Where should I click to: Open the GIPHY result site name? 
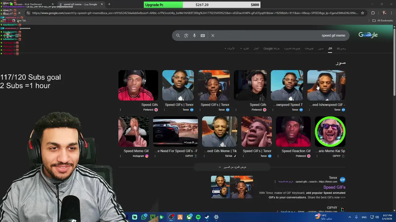coord(332,208)
